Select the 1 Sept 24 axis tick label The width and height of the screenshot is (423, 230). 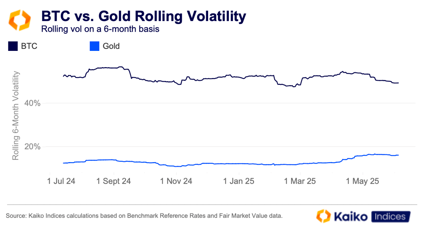pos(114,181)
